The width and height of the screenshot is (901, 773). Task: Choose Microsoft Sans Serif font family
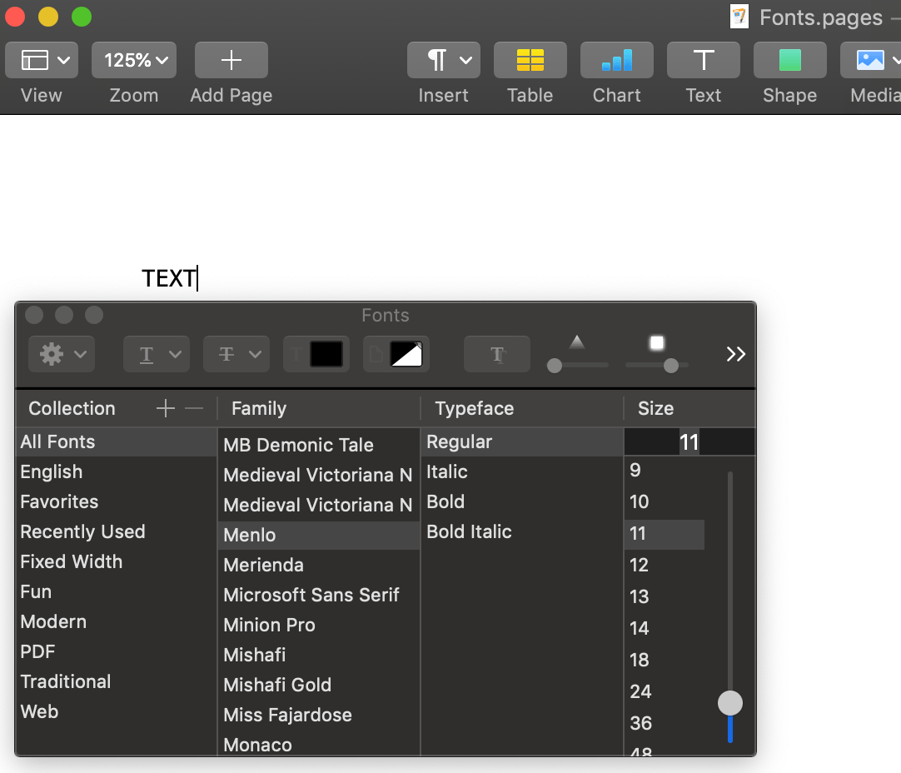coord(319,595)
